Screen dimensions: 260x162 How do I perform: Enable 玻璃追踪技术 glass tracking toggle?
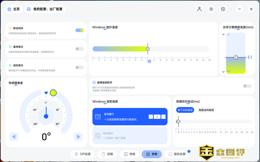point(247,86)
